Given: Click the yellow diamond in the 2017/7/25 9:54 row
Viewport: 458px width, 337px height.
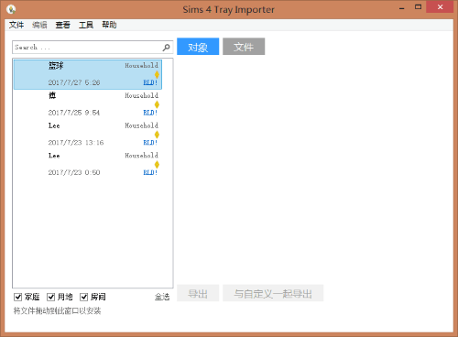Looking at the screenshot, I should (157, 104).
